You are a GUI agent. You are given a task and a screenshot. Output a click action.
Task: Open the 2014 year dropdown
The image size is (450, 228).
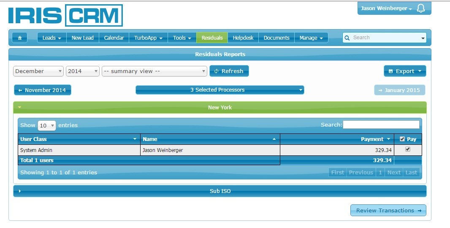[83, 71]
